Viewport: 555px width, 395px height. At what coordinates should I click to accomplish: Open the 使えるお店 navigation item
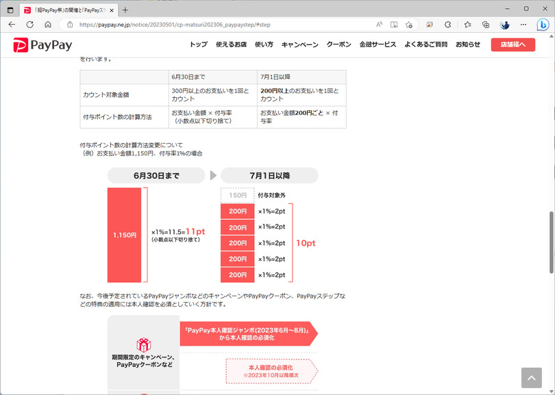(x=231, y=44)
